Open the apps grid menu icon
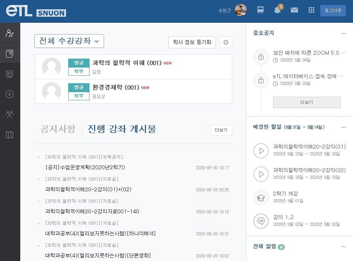Image resolution: width=353 pixels, height=261 pixels. 311,10
